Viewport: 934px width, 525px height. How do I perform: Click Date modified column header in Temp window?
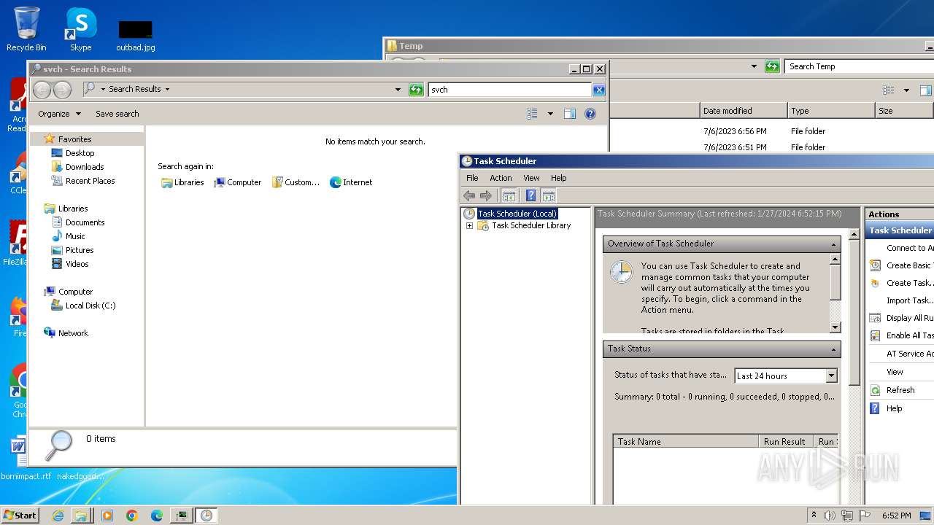tap(744, 111)
